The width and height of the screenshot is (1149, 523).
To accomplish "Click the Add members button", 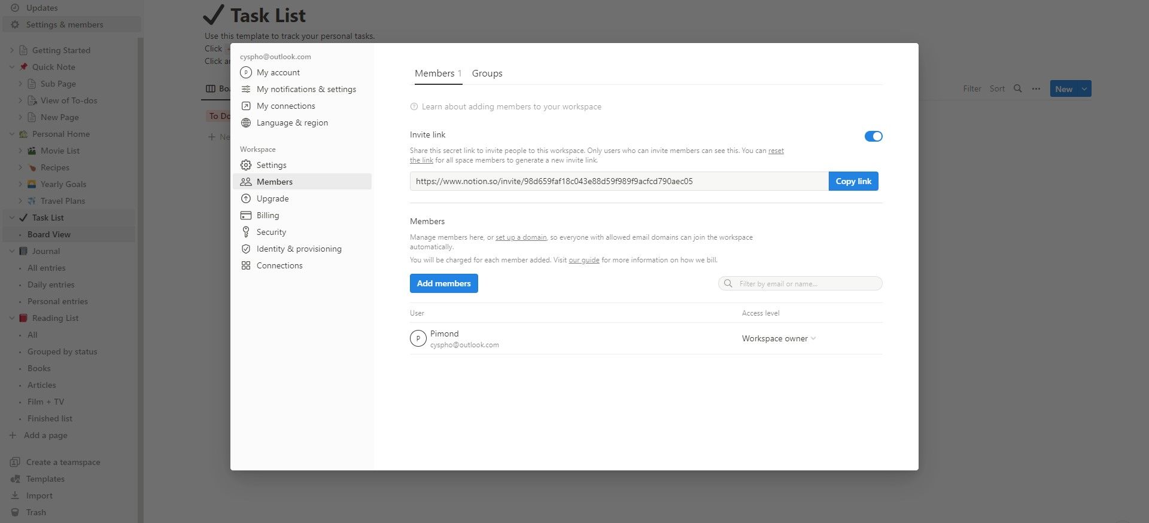I will tap(444, 283).
